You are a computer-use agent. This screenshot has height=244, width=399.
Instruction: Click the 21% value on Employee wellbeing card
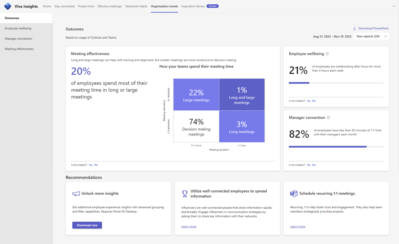tap(298, 70)
